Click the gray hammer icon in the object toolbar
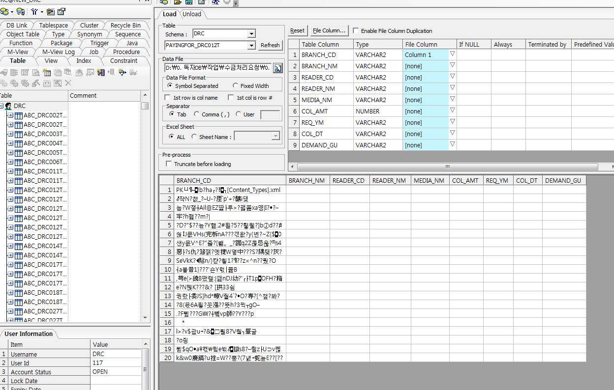 click(36, 84)
